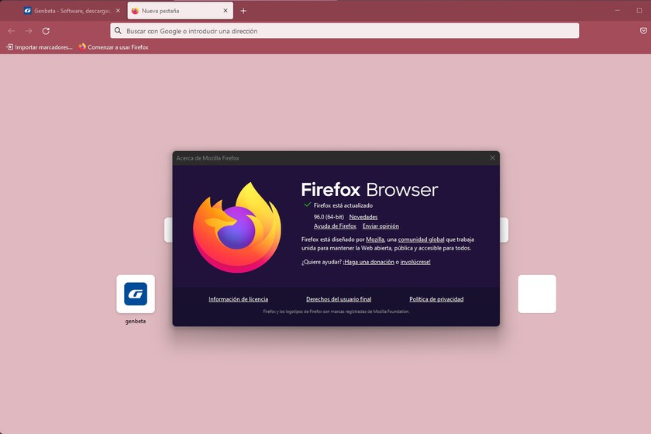Go back with the back arrow
Screen dimensions: 651x434
12,31
